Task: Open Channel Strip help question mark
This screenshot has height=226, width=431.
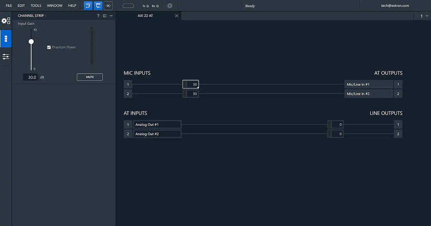Action: (98, 16)
